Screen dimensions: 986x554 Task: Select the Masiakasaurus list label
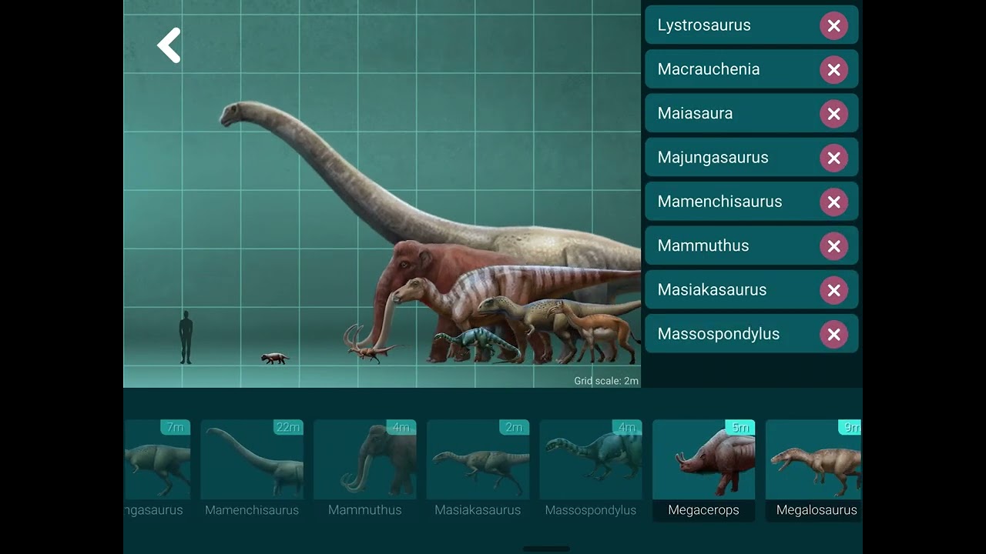712,289
